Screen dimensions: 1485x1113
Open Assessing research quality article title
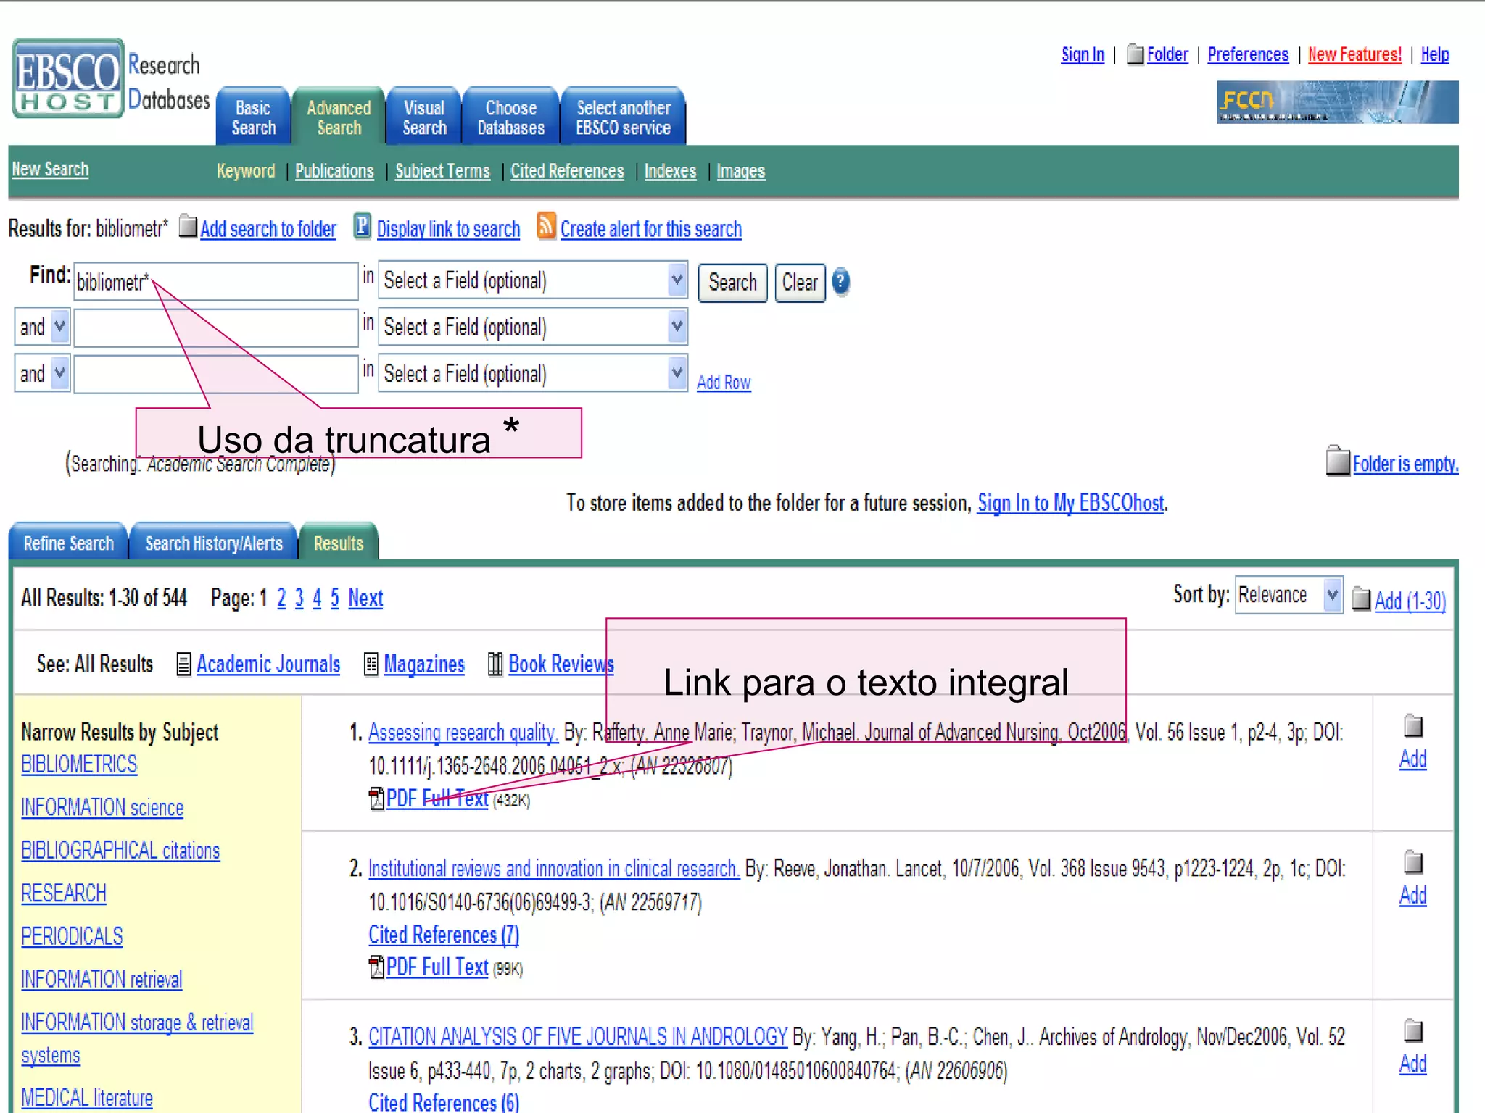pyautogui.click(x=463, y=732)
